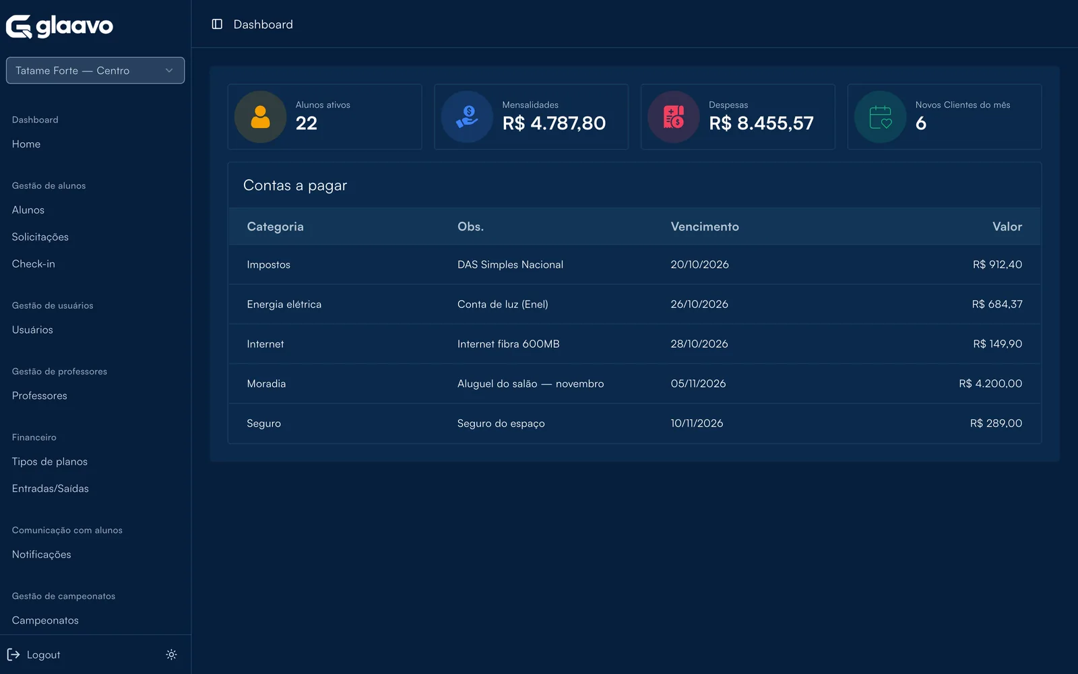Select the Moradia category cell

[267, 384]
